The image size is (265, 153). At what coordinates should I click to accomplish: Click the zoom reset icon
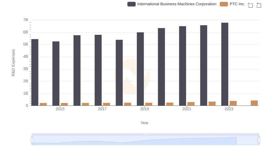coord(259,5)
